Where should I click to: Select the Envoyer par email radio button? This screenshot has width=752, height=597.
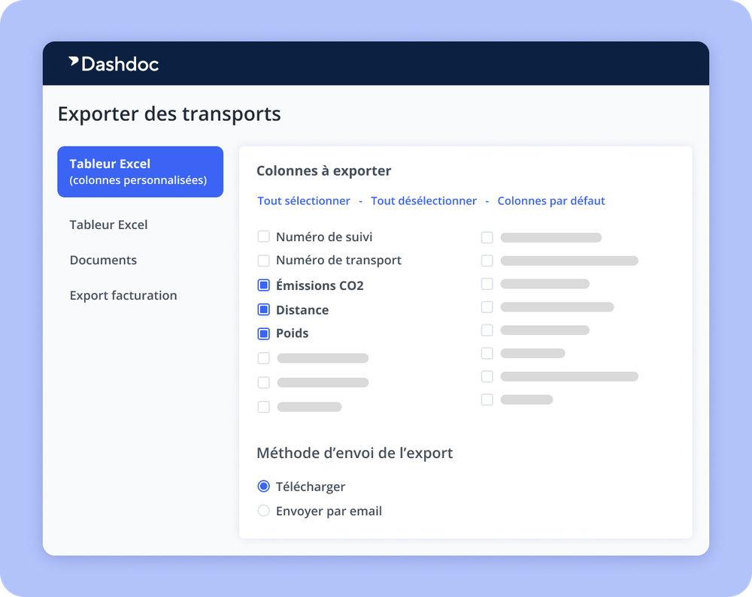tap(263, 510)
